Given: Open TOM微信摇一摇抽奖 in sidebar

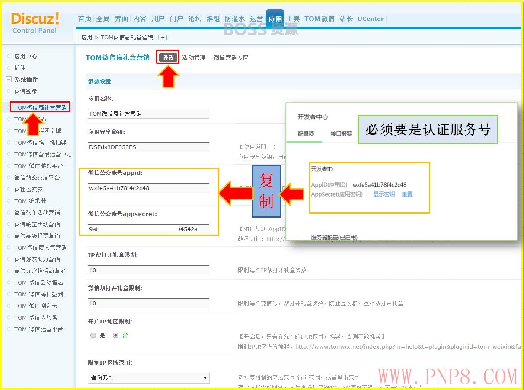Looking at the screenshot, I should click(40, 143).
